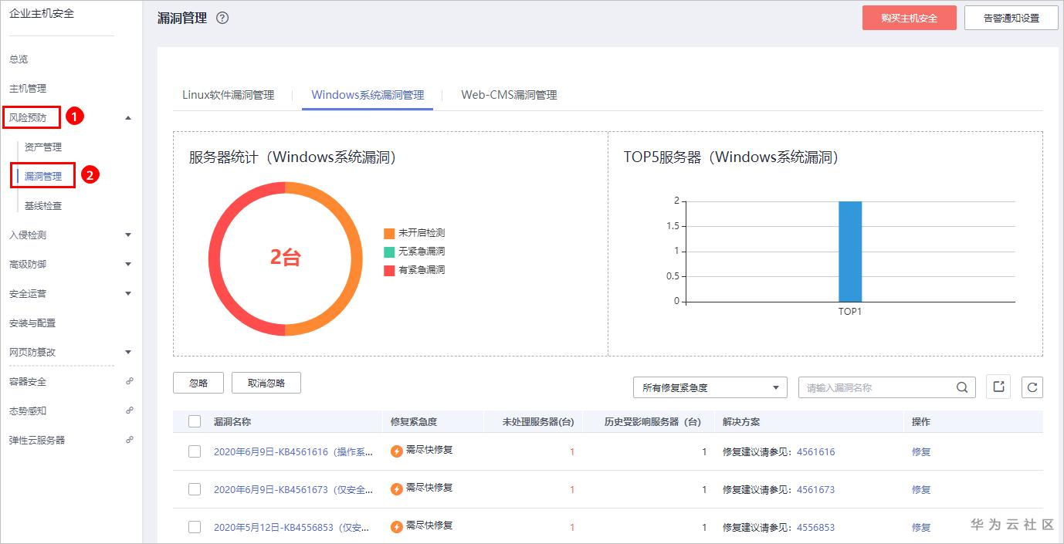The height and width of the screenshot is (544, 1064).
Task: Open the 4561616 fix suggestion link
Action: click(x=815, y=451)
